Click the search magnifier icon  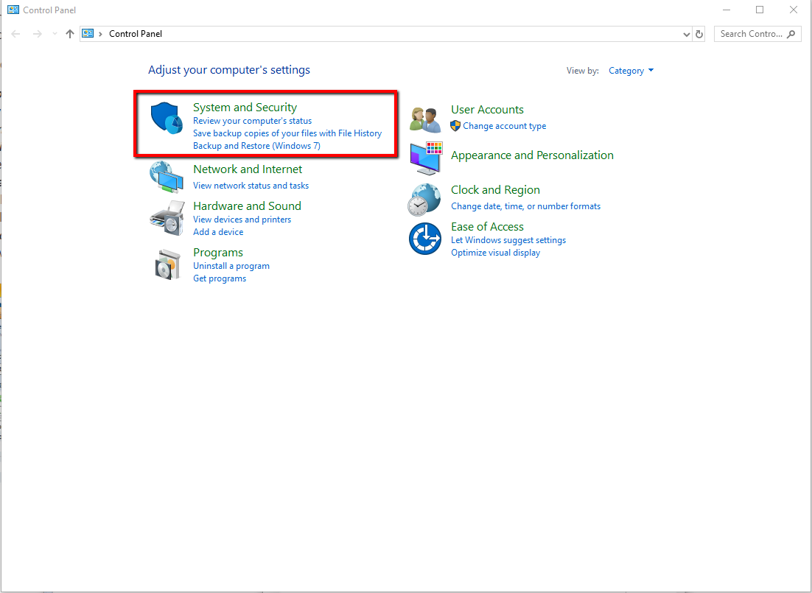click(x=791, y=34)
